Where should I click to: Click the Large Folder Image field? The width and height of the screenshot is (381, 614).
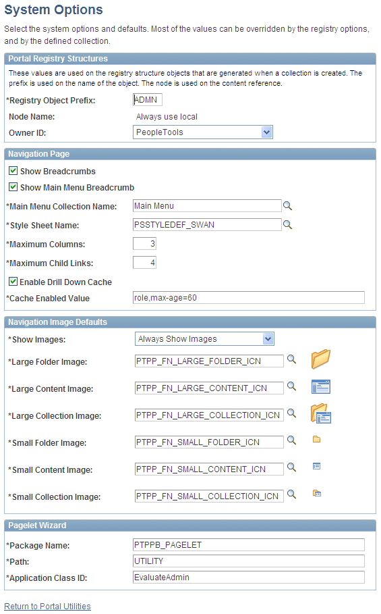(x=209, y=361)
